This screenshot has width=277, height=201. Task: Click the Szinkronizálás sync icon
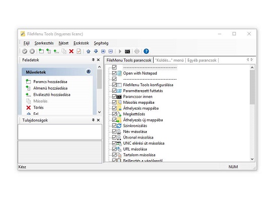pyautogui.click(x=119, y=126)
